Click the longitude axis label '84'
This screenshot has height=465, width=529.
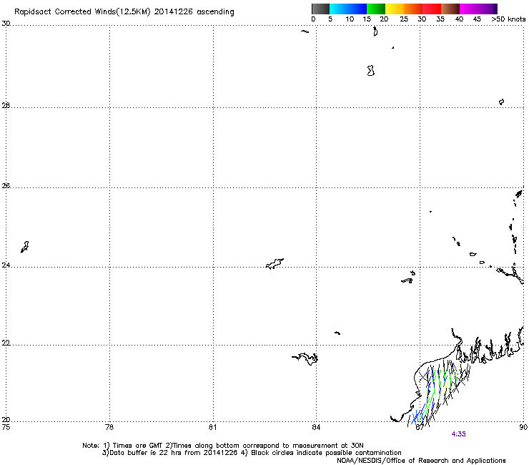316,427
